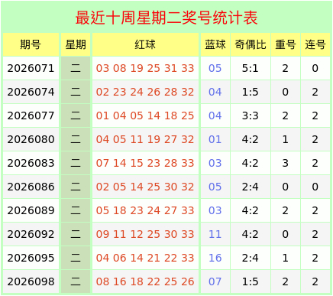The image size is (333, 296).
Task: Click 连号 value 0 in row 2026086
Action: point(315,187)
